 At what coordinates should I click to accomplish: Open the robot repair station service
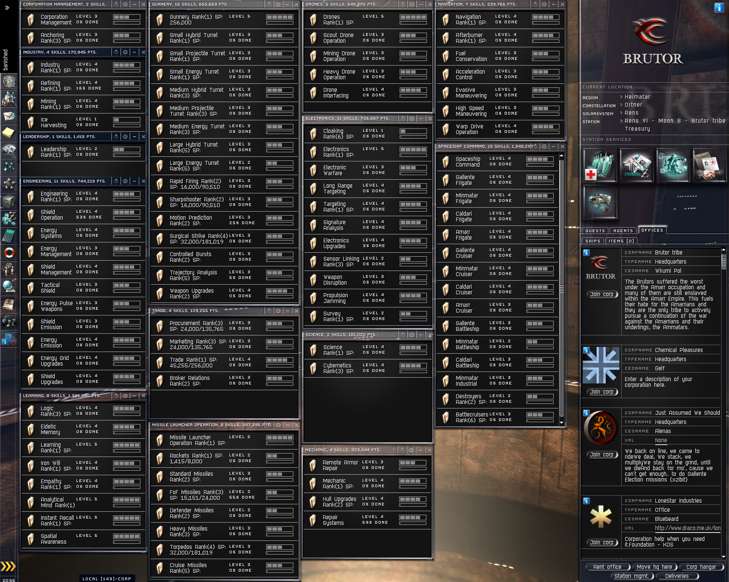(x=673, y=165)
